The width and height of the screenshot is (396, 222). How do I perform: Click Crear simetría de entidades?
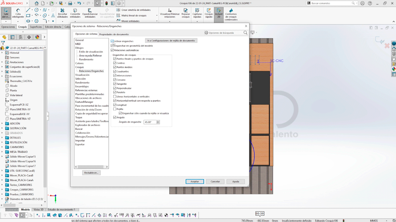click(133, 10)
